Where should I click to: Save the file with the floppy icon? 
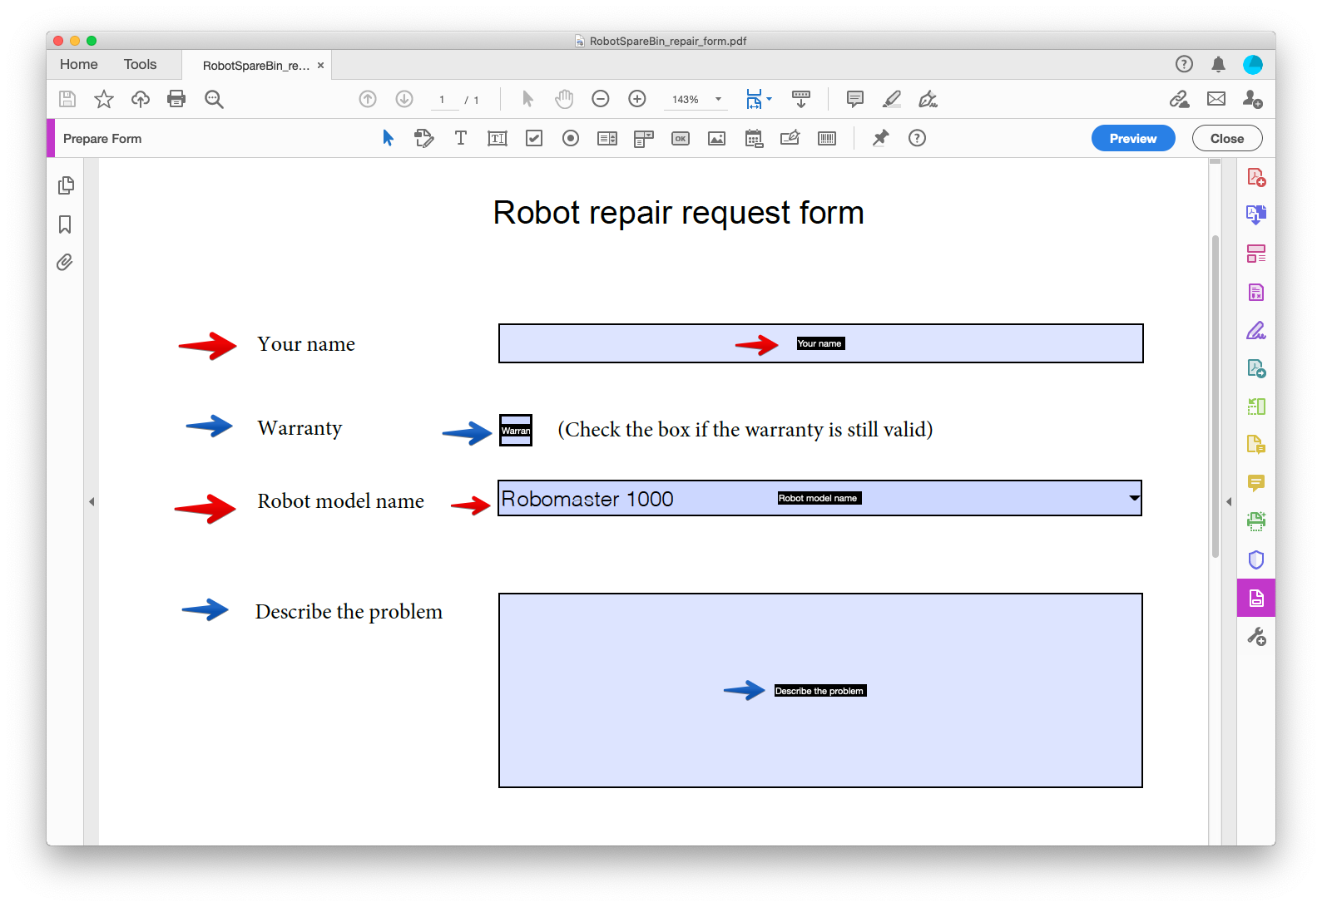tap(67, 99)
